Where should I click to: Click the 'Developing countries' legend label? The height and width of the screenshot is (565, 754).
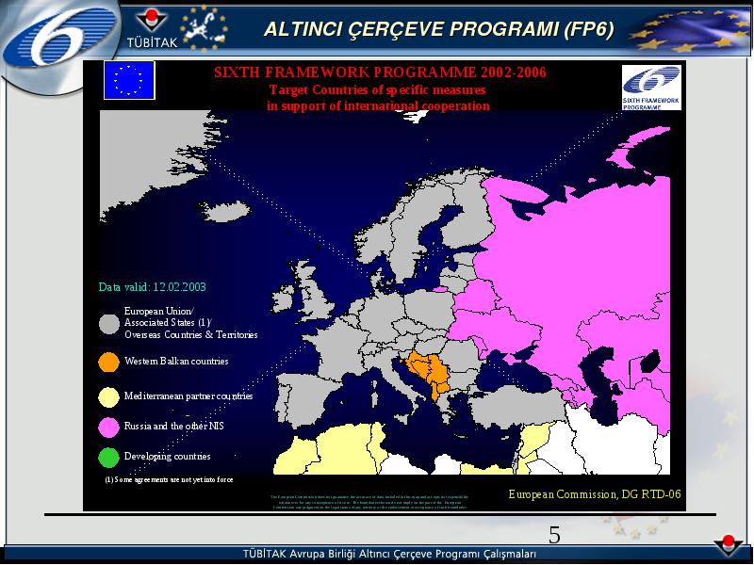tap(168, 456)
